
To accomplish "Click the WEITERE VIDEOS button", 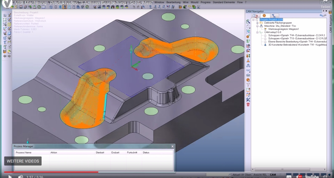I will tap(23, 161).
